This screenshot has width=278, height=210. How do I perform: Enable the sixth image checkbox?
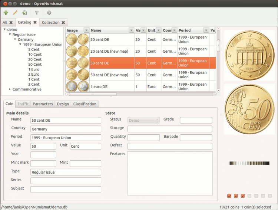(x=263, y=196)
